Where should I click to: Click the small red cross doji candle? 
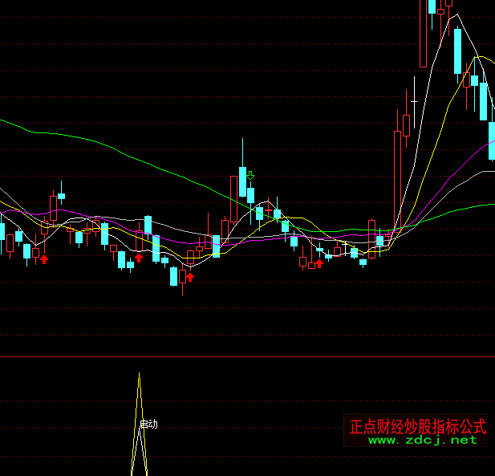coord(388,235)
